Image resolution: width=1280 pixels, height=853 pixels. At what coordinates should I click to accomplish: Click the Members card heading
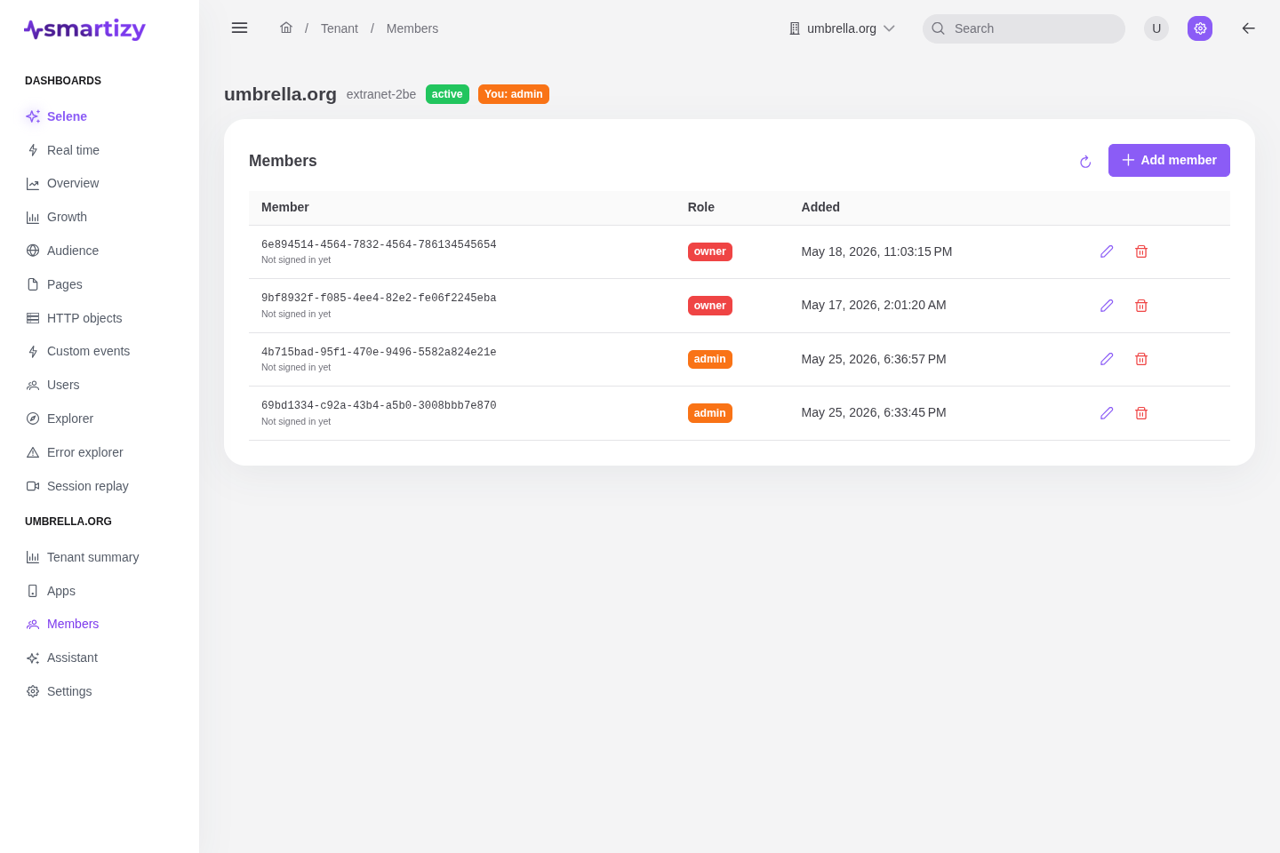coord(283,161)
